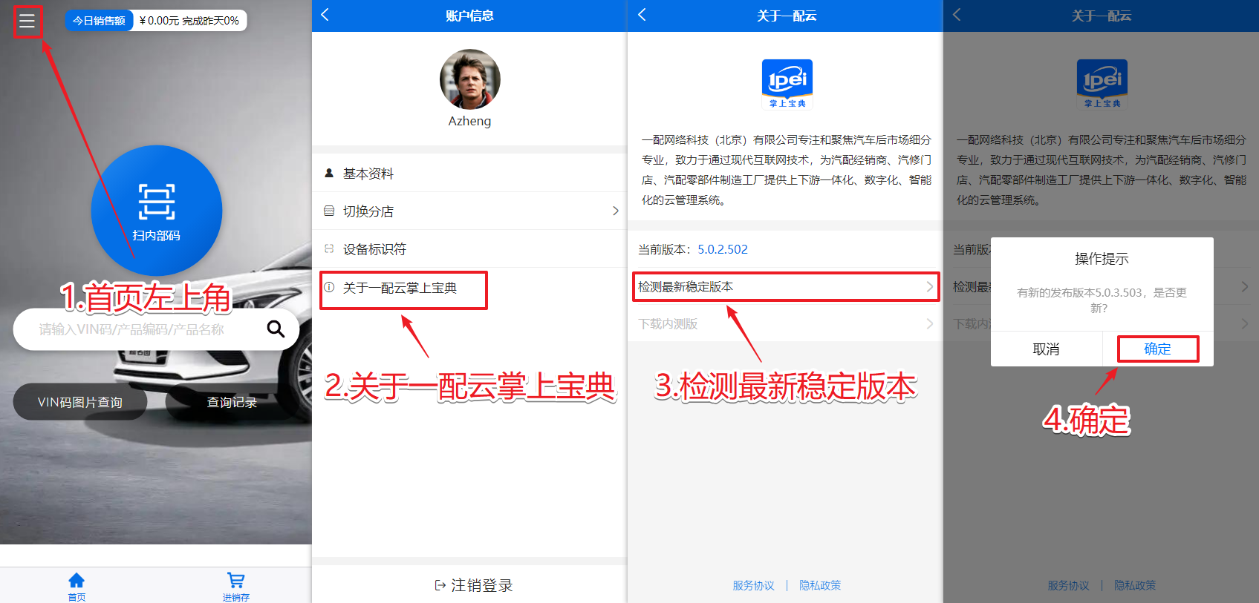Click 确定 in the 操作提示 dialog
1259x603 pixels.
pos(1157,349)
